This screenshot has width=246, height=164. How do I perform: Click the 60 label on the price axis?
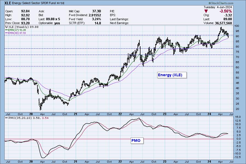[x=237, y=68]
